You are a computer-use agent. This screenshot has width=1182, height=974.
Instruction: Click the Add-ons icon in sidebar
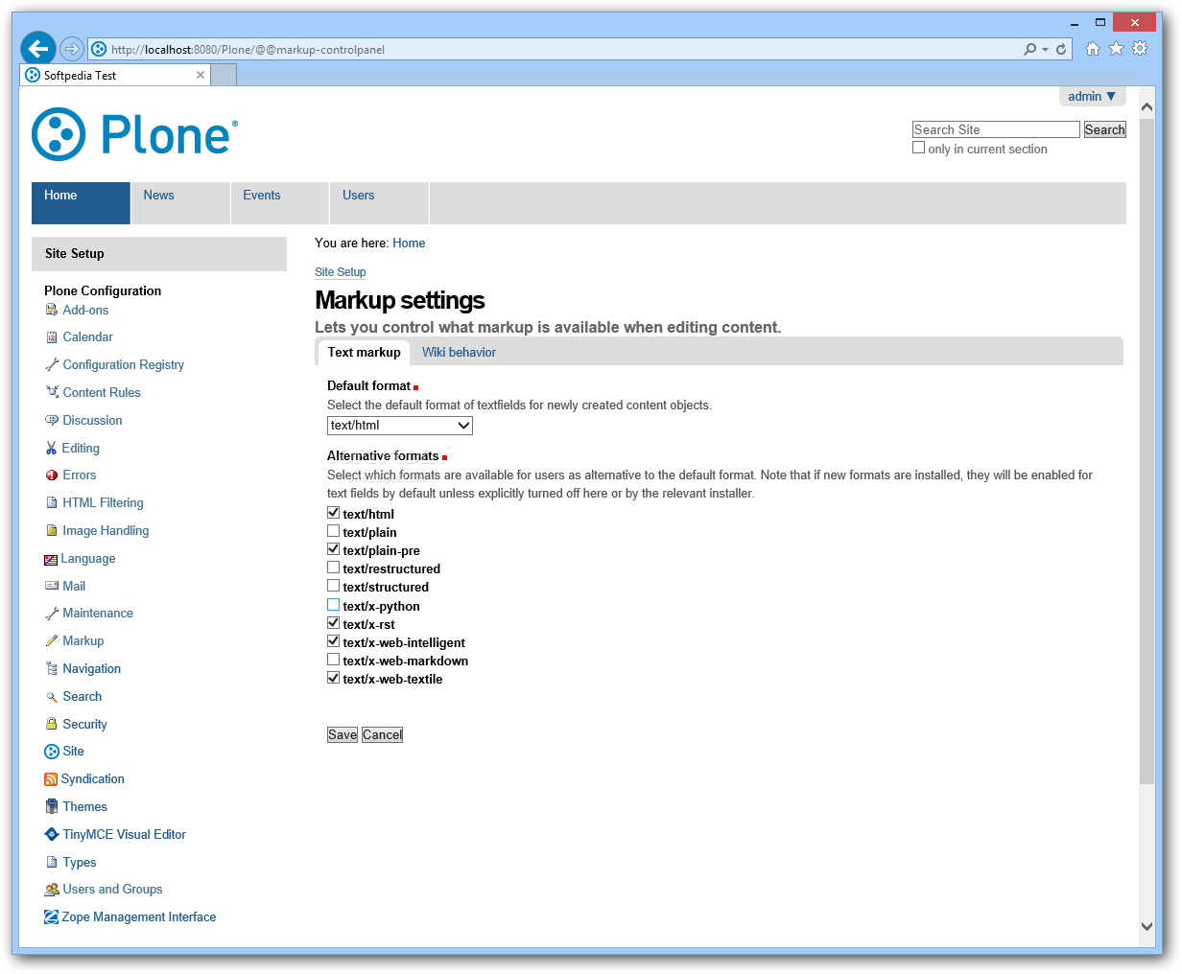click(x=52, y=310)
